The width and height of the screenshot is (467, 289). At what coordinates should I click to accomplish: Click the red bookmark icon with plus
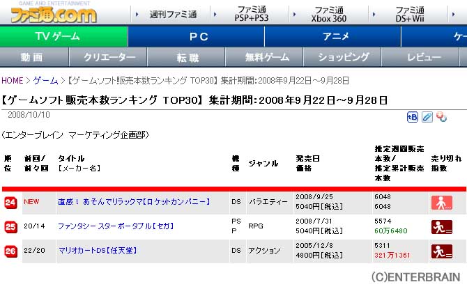[441, 117]
